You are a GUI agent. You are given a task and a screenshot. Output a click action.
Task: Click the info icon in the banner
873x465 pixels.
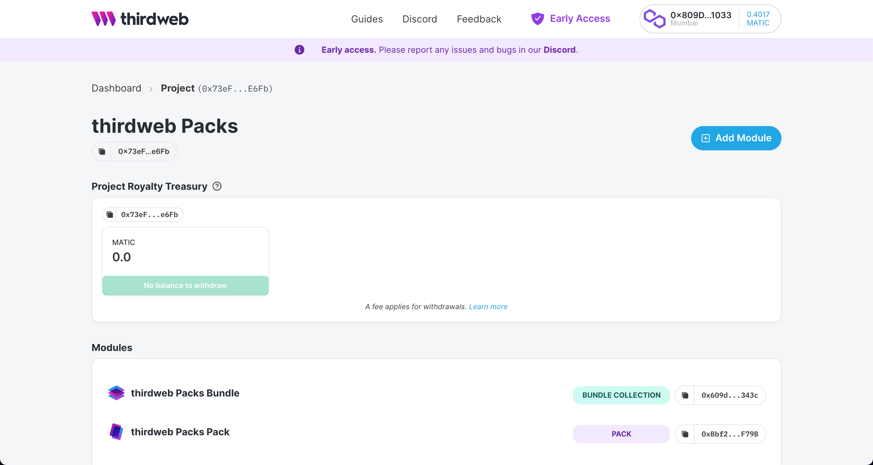click(299, 50)
